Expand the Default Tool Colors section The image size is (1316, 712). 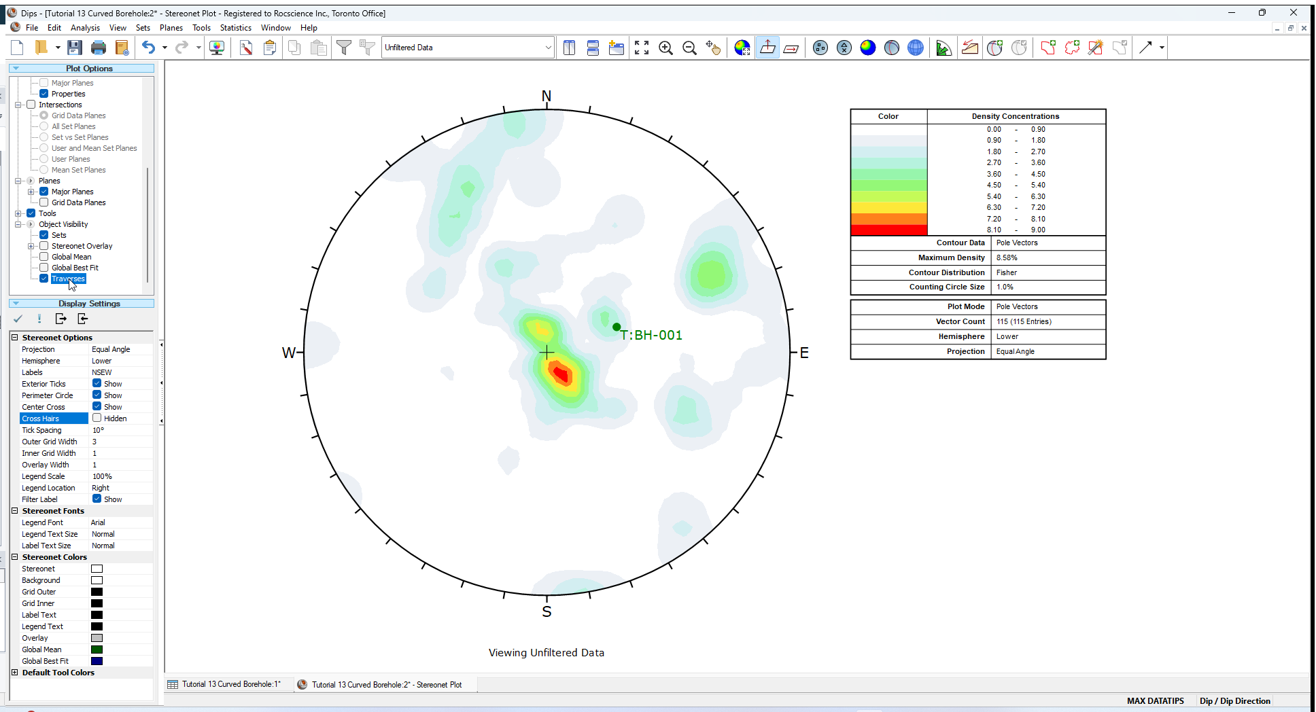[x=15, y=672]
